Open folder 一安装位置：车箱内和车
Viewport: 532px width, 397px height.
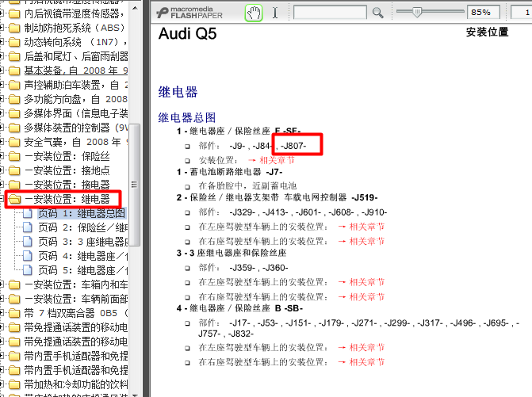click(76, 284)
